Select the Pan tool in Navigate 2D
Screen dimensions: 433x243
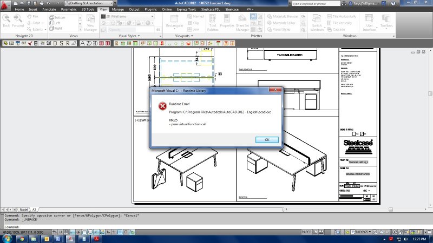(x=32, y=17)
